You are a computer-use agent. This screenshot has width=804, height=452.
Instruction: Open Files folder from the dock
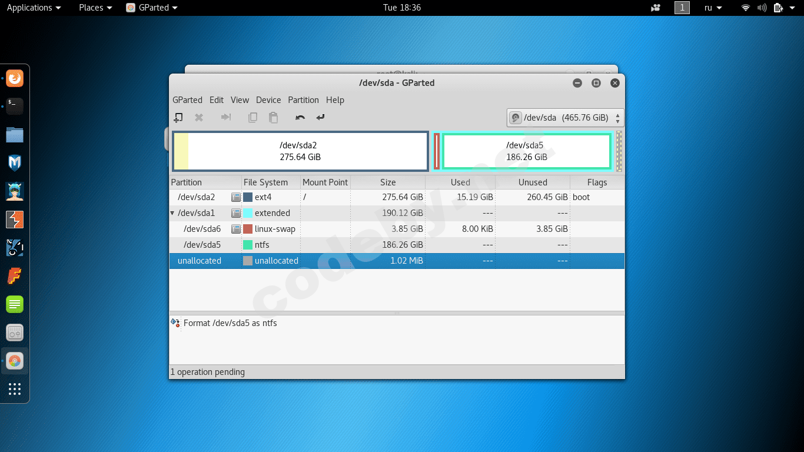(15, 135)
